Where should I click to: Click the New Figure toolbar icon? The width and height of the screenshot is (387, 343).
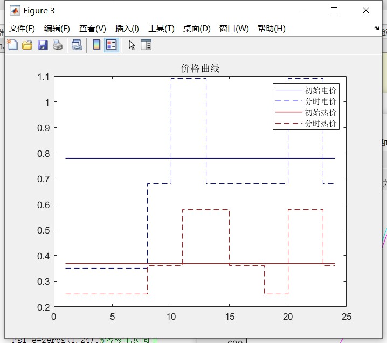coord(12,45)
